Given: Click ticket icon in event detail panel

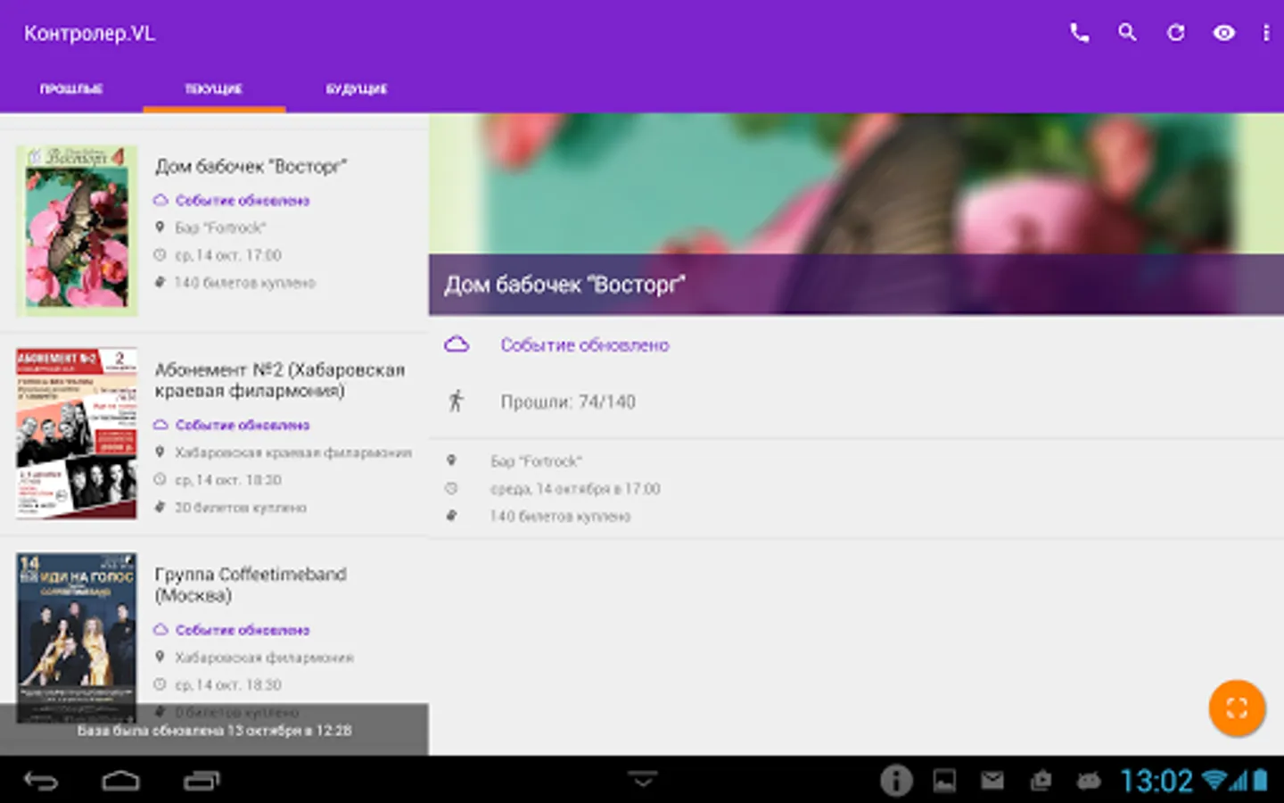Looking at the screenshot, I should pyautogui.click(x=451, y=516).
